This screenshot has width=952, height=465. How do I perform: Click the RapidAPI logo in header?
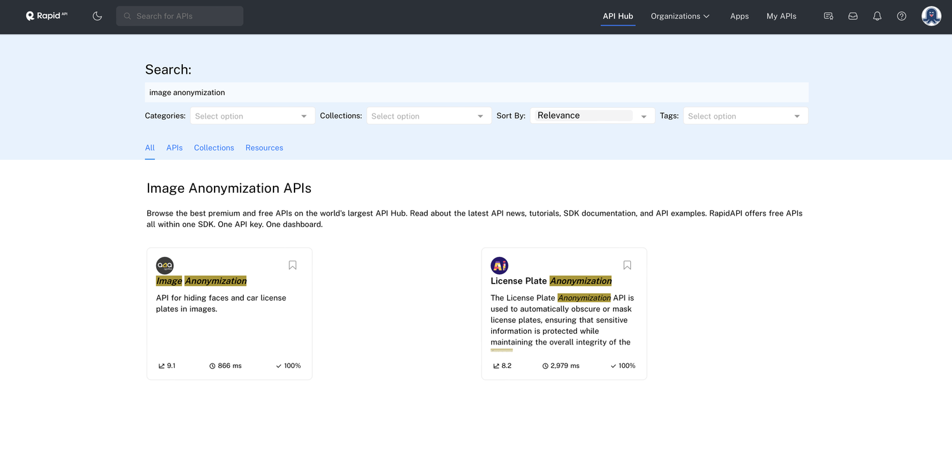(46, 16)
